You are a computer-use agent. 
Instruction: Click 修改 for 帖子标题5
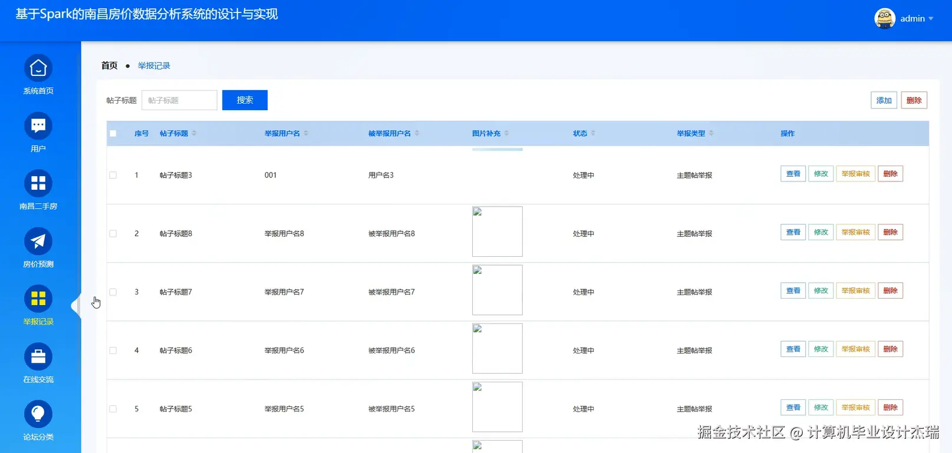821,408
